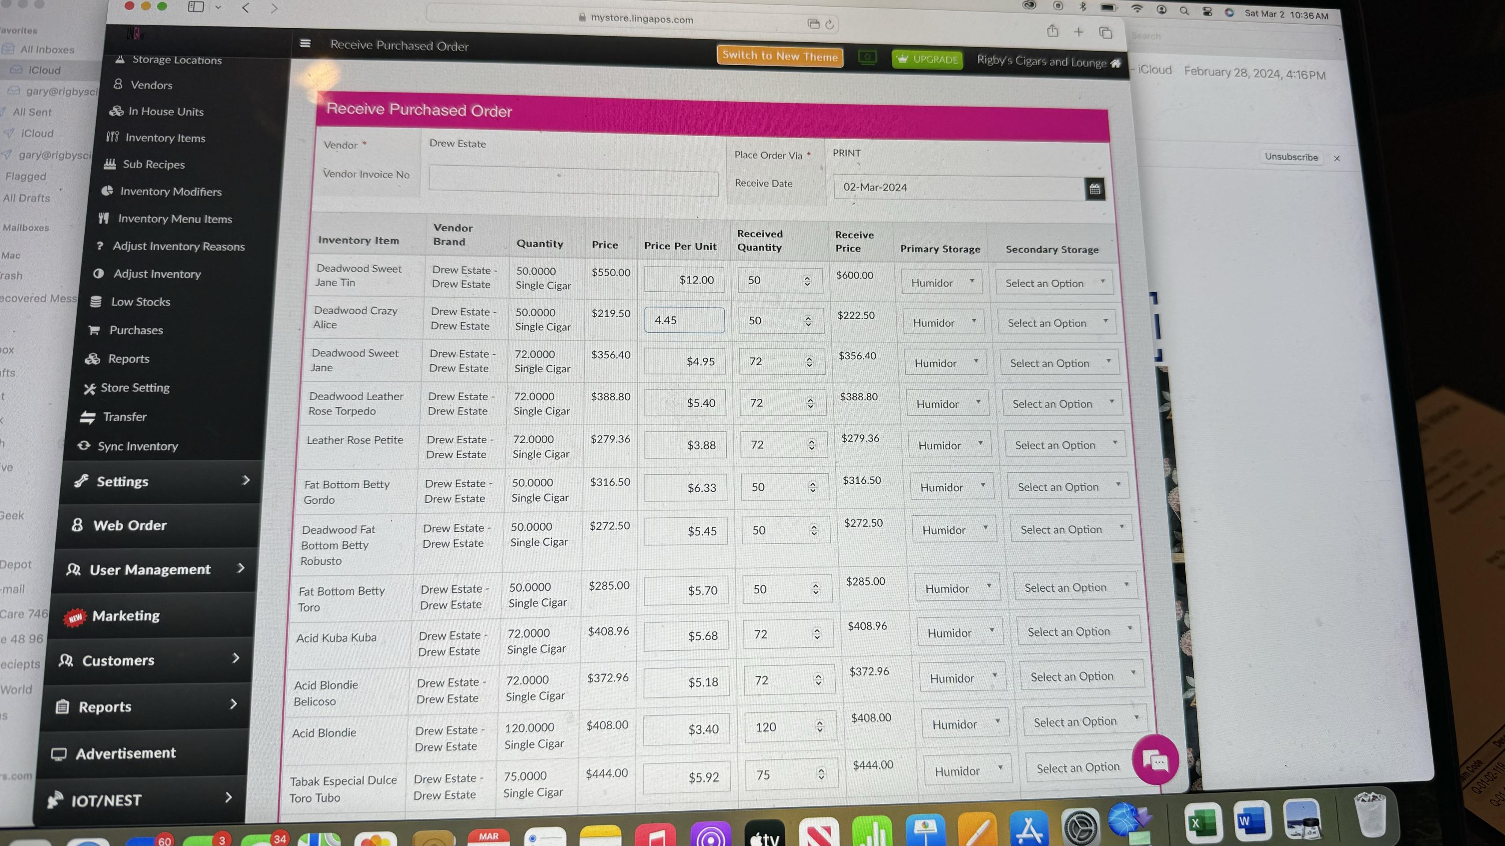
Task: Click Rigby's Cigars and Lounge store link
Action: 1048,61
